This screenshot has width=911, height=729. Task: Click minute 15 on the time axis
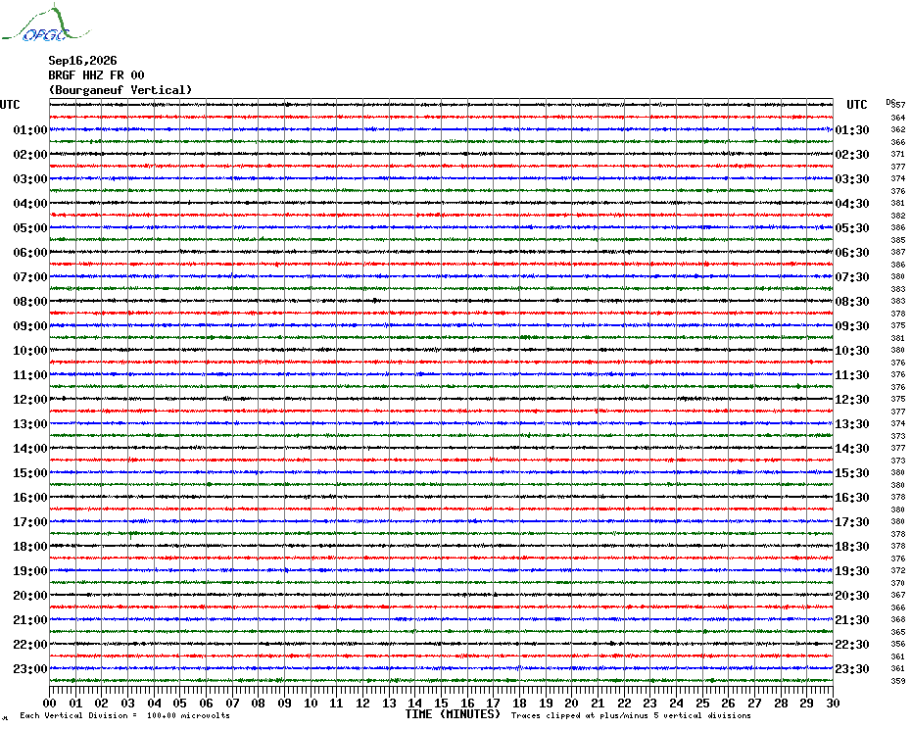(x=441, y=703)
